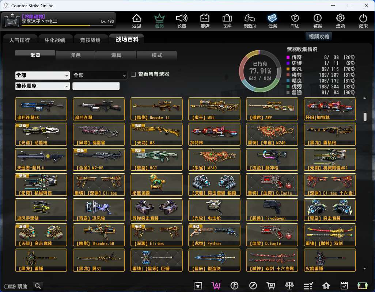Select the 【幽影】Thunder.50 weapon card
This screenshot has height=292, width=375.
point(99,235)
